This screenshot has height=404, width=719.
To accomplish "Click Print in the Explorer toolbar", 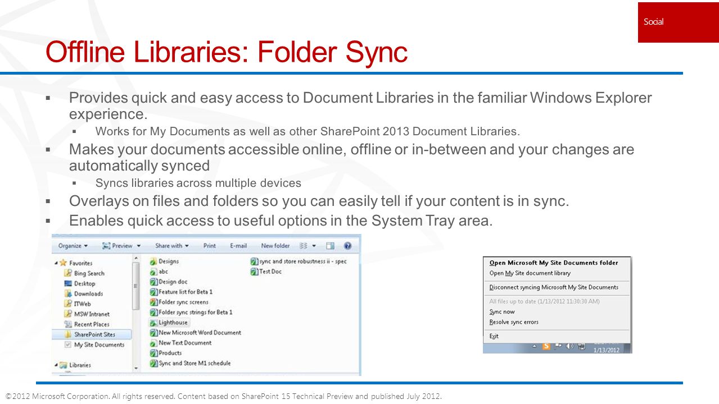I will pos(210,246).
